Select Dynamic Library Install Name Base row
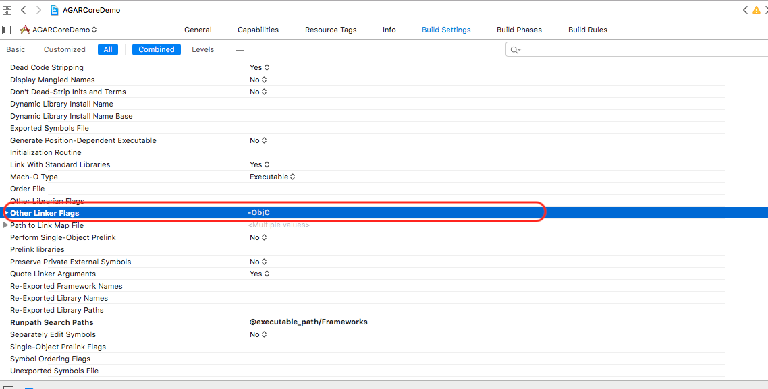 point(72,117)
